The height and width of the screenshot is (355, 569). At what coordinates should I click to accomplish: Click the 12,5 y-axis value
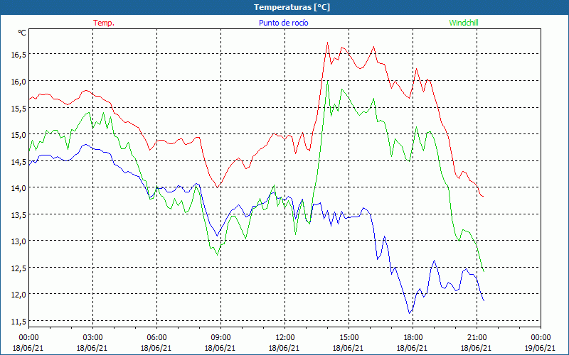click(x=18, y=268)
